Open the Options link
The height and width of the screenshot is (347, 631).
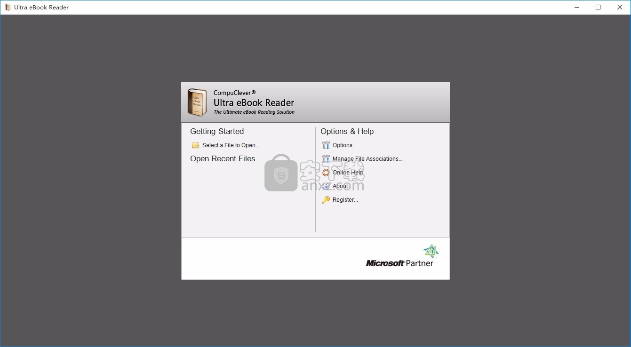click(x=343, y=145)
